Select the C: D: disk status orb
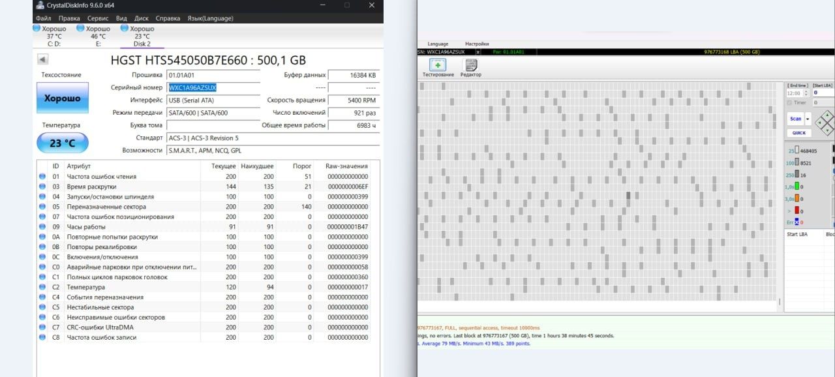Screen dimensions: 835x377 click(36, 29)
